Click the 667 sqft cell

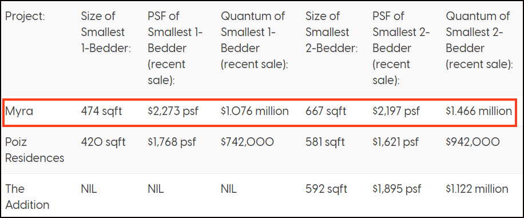coord(326,112)
